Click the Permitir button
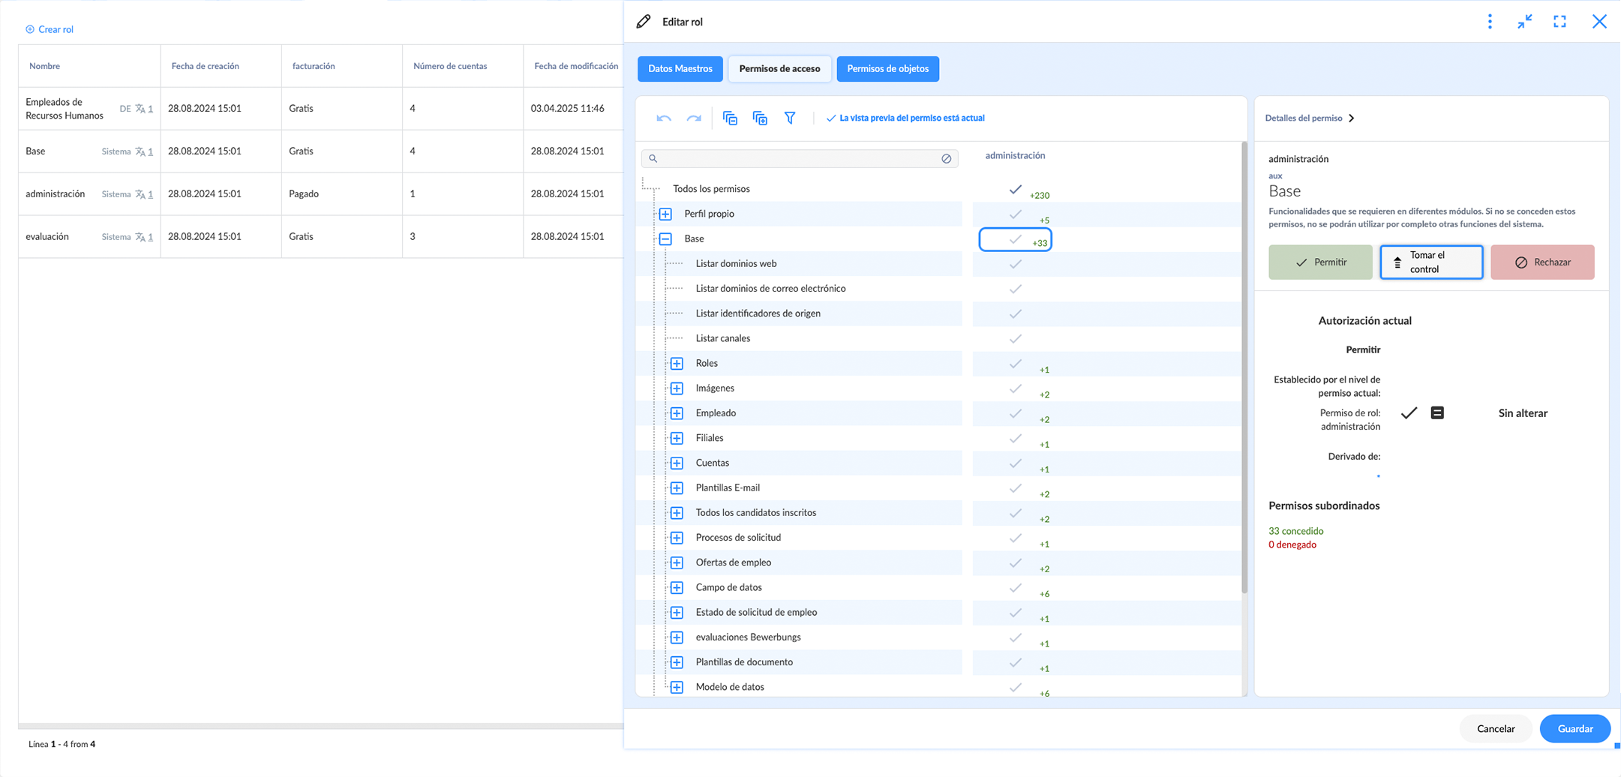The height and width of the screenshot is (777, 1621). click(x=1320, y=262)
